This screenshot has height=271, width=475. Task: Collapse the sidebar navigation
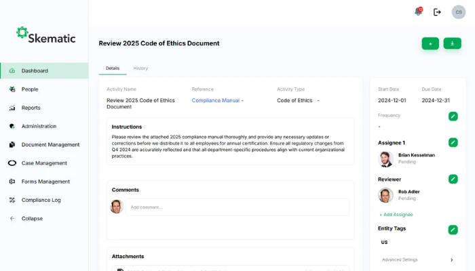pyautogui.click(x=32, y=218)
